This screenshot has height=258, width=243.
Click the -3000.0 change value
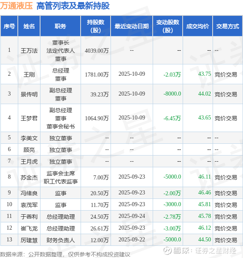172,204
